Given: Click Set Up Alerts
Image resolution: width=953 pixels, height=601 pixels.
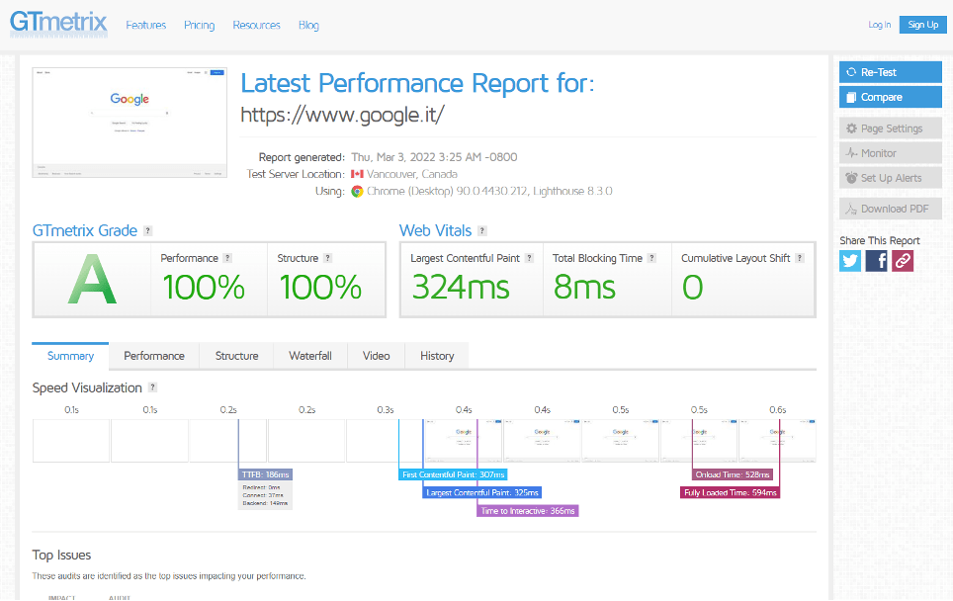Looking at the screenshot, I should click(x=891, y=178).
